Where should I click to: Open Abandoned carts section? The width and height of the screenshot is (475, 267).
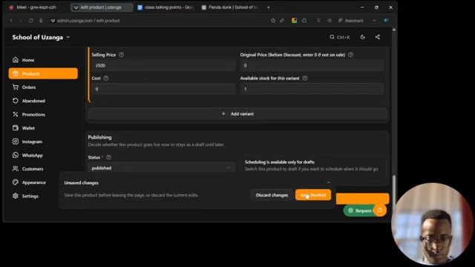point(43,101)
